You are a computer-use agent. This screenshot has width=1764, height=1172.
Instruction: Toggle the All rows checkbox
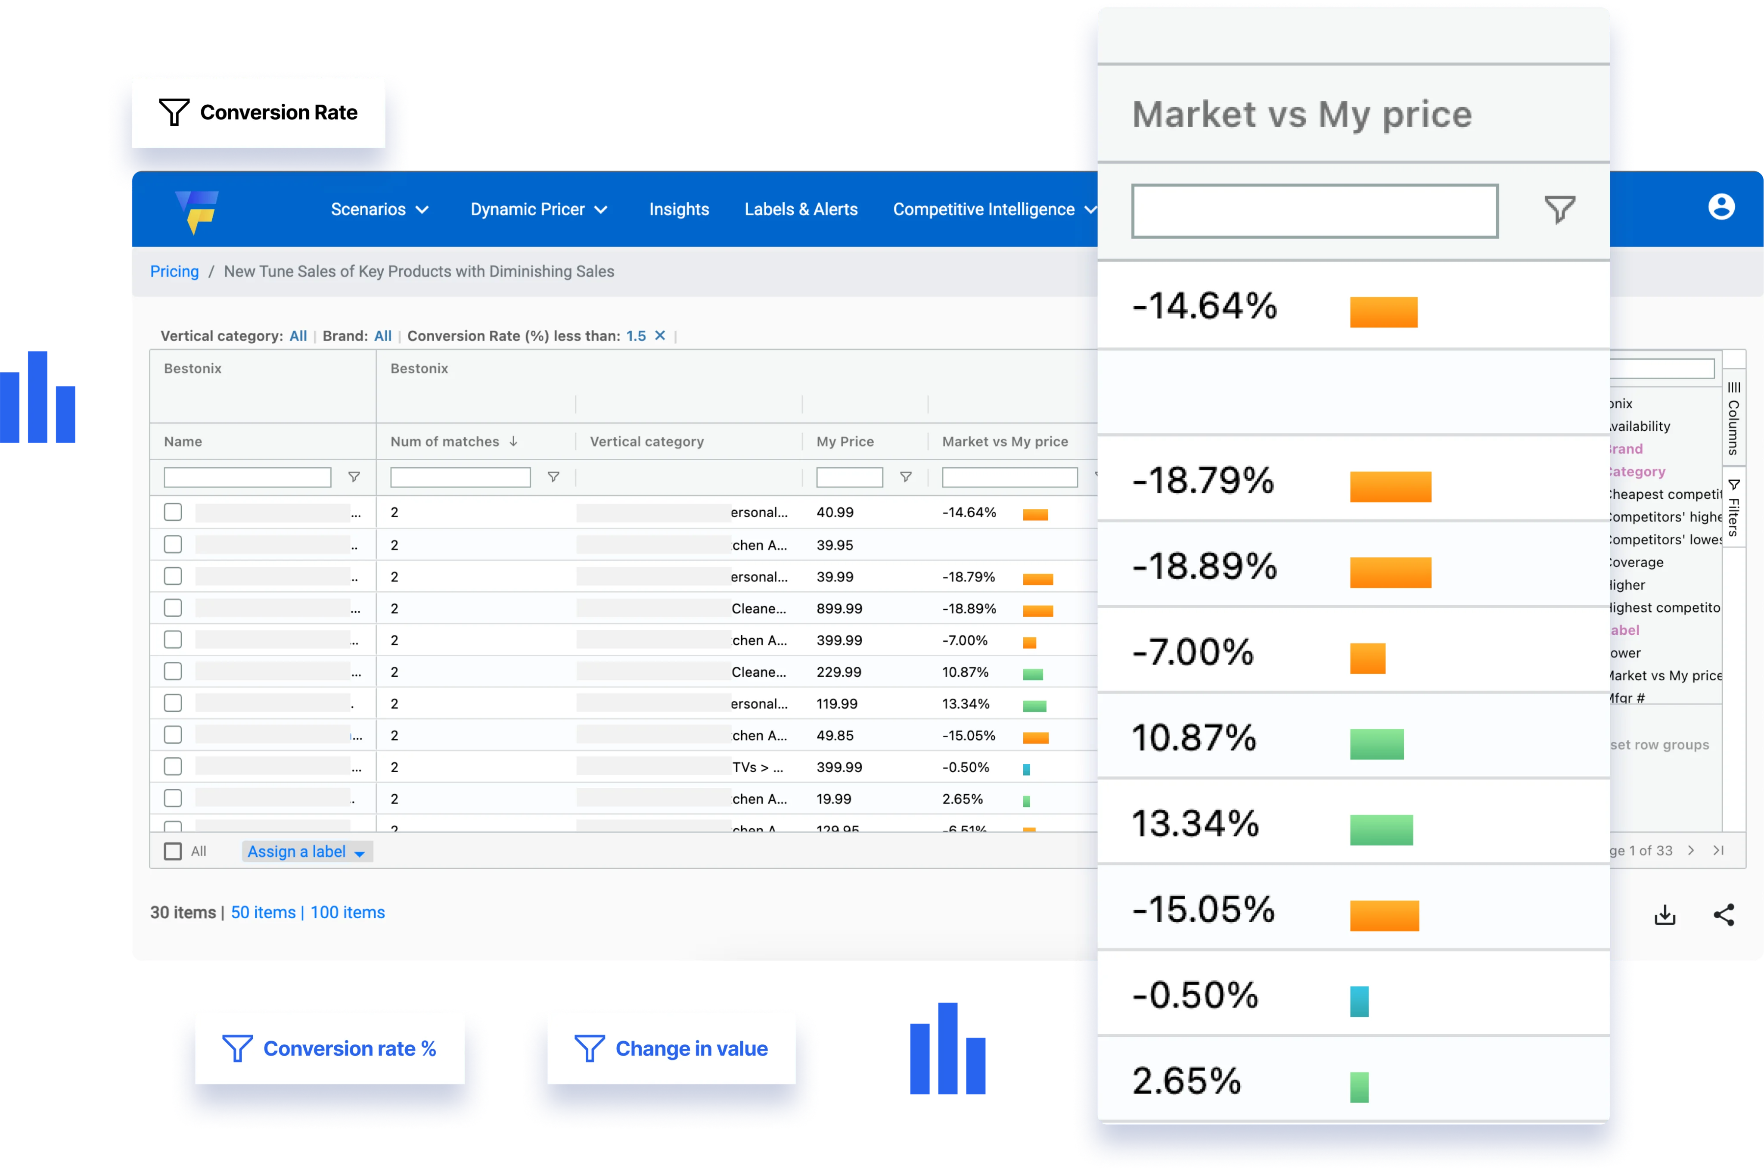[173, 852]
